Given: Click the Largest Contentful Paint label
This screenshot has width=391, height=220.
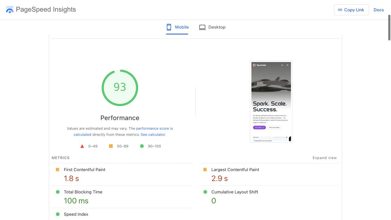Looking at the screenshot, I should pos(235,170).
